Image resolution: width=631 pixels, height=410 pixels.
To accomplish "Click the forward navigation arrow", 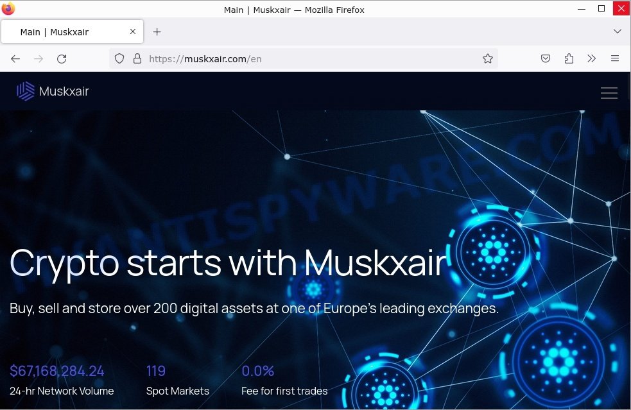I will (x=39, y=59).
